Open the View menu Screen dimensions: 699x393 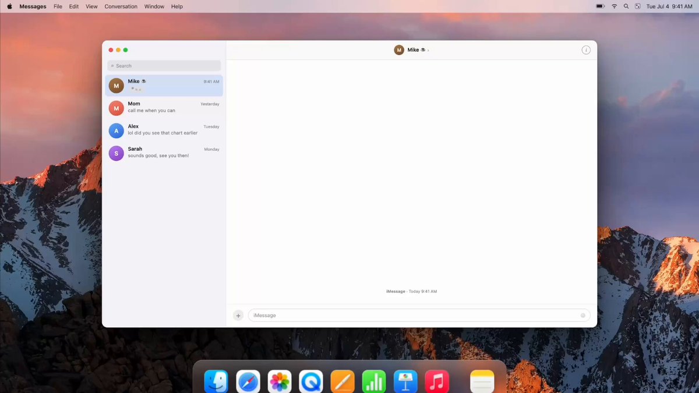[91, 6]
